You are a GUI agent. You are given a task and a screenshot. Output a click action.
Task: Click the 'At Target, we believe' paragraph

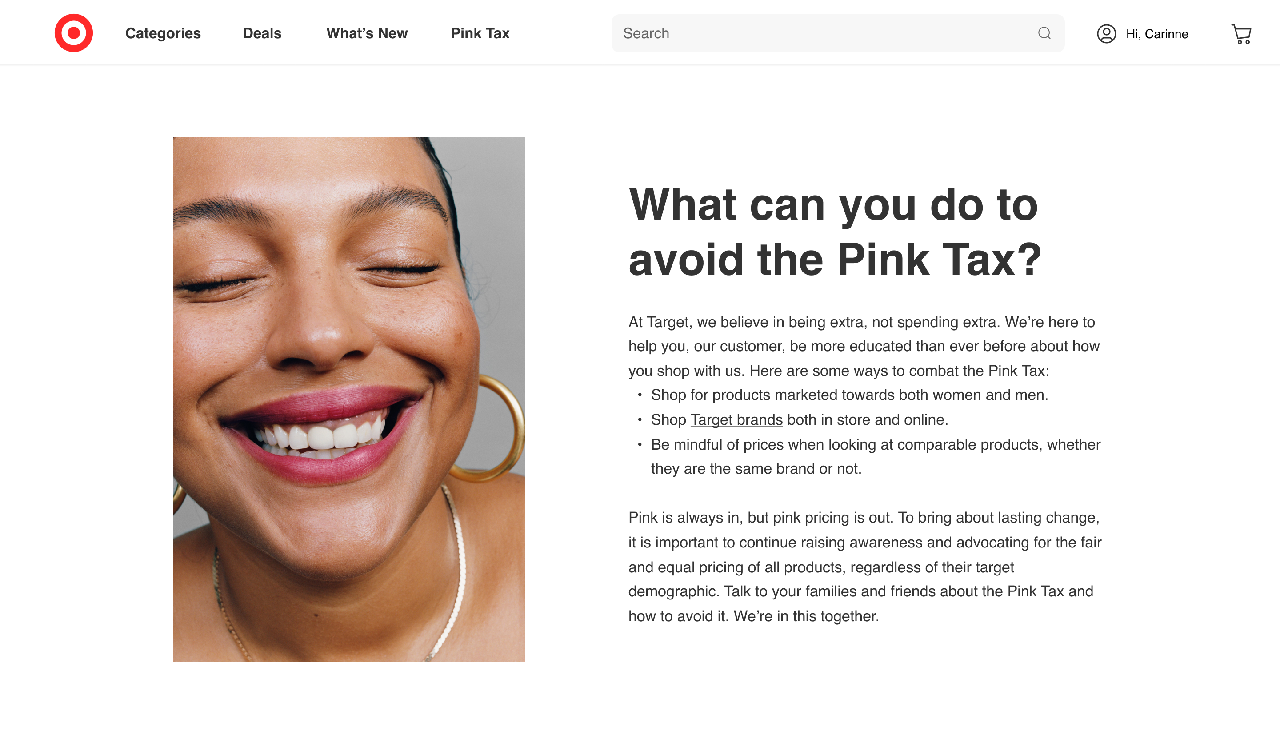tap(864, 346)
